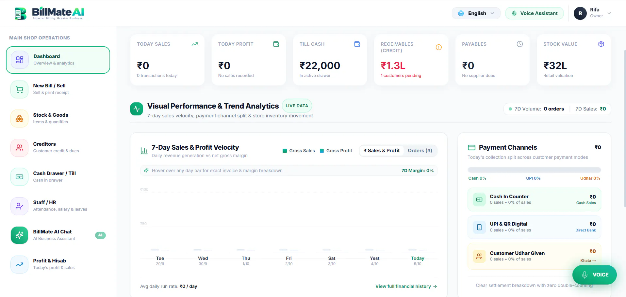This screenshot has height=297, width=626.
Task: Click the Voice Assistant button
Action: point(535,13)
